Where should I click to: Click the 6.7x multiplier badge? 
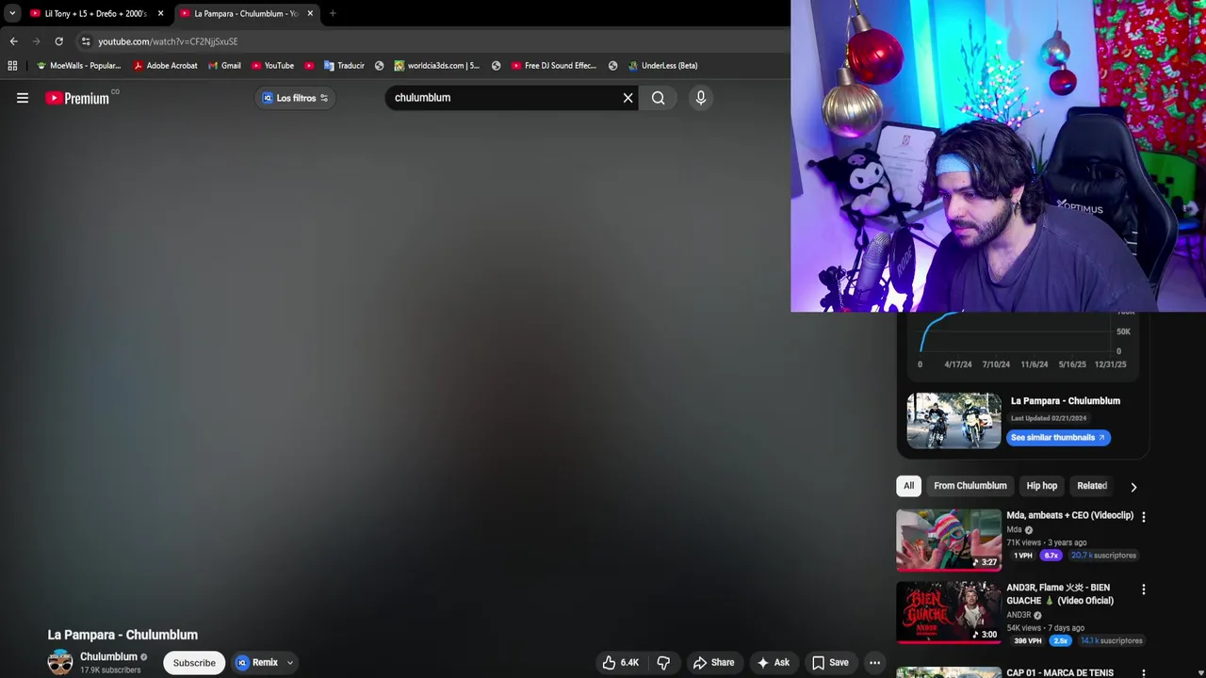point(1051,556)
